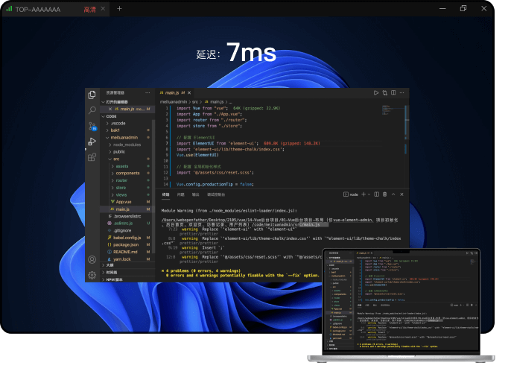The width and height of the screenshot is (511, 377).
Task: Delete the terminal with the trash icon
Action: (384, 194)
